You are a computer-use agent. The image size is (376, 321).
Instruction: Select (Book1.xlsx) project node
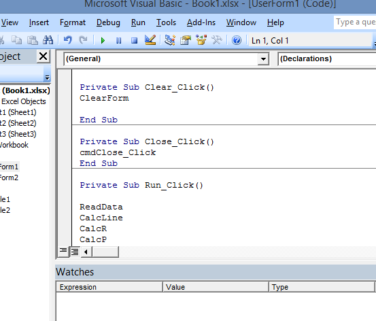(26, 90)
